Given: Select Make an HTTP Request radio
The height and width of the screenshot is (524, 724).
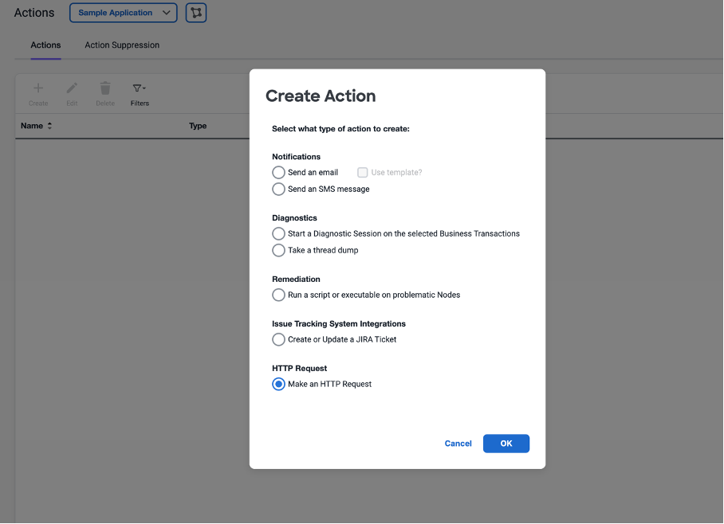Looking at the screenshot, I should coord(278,384).
